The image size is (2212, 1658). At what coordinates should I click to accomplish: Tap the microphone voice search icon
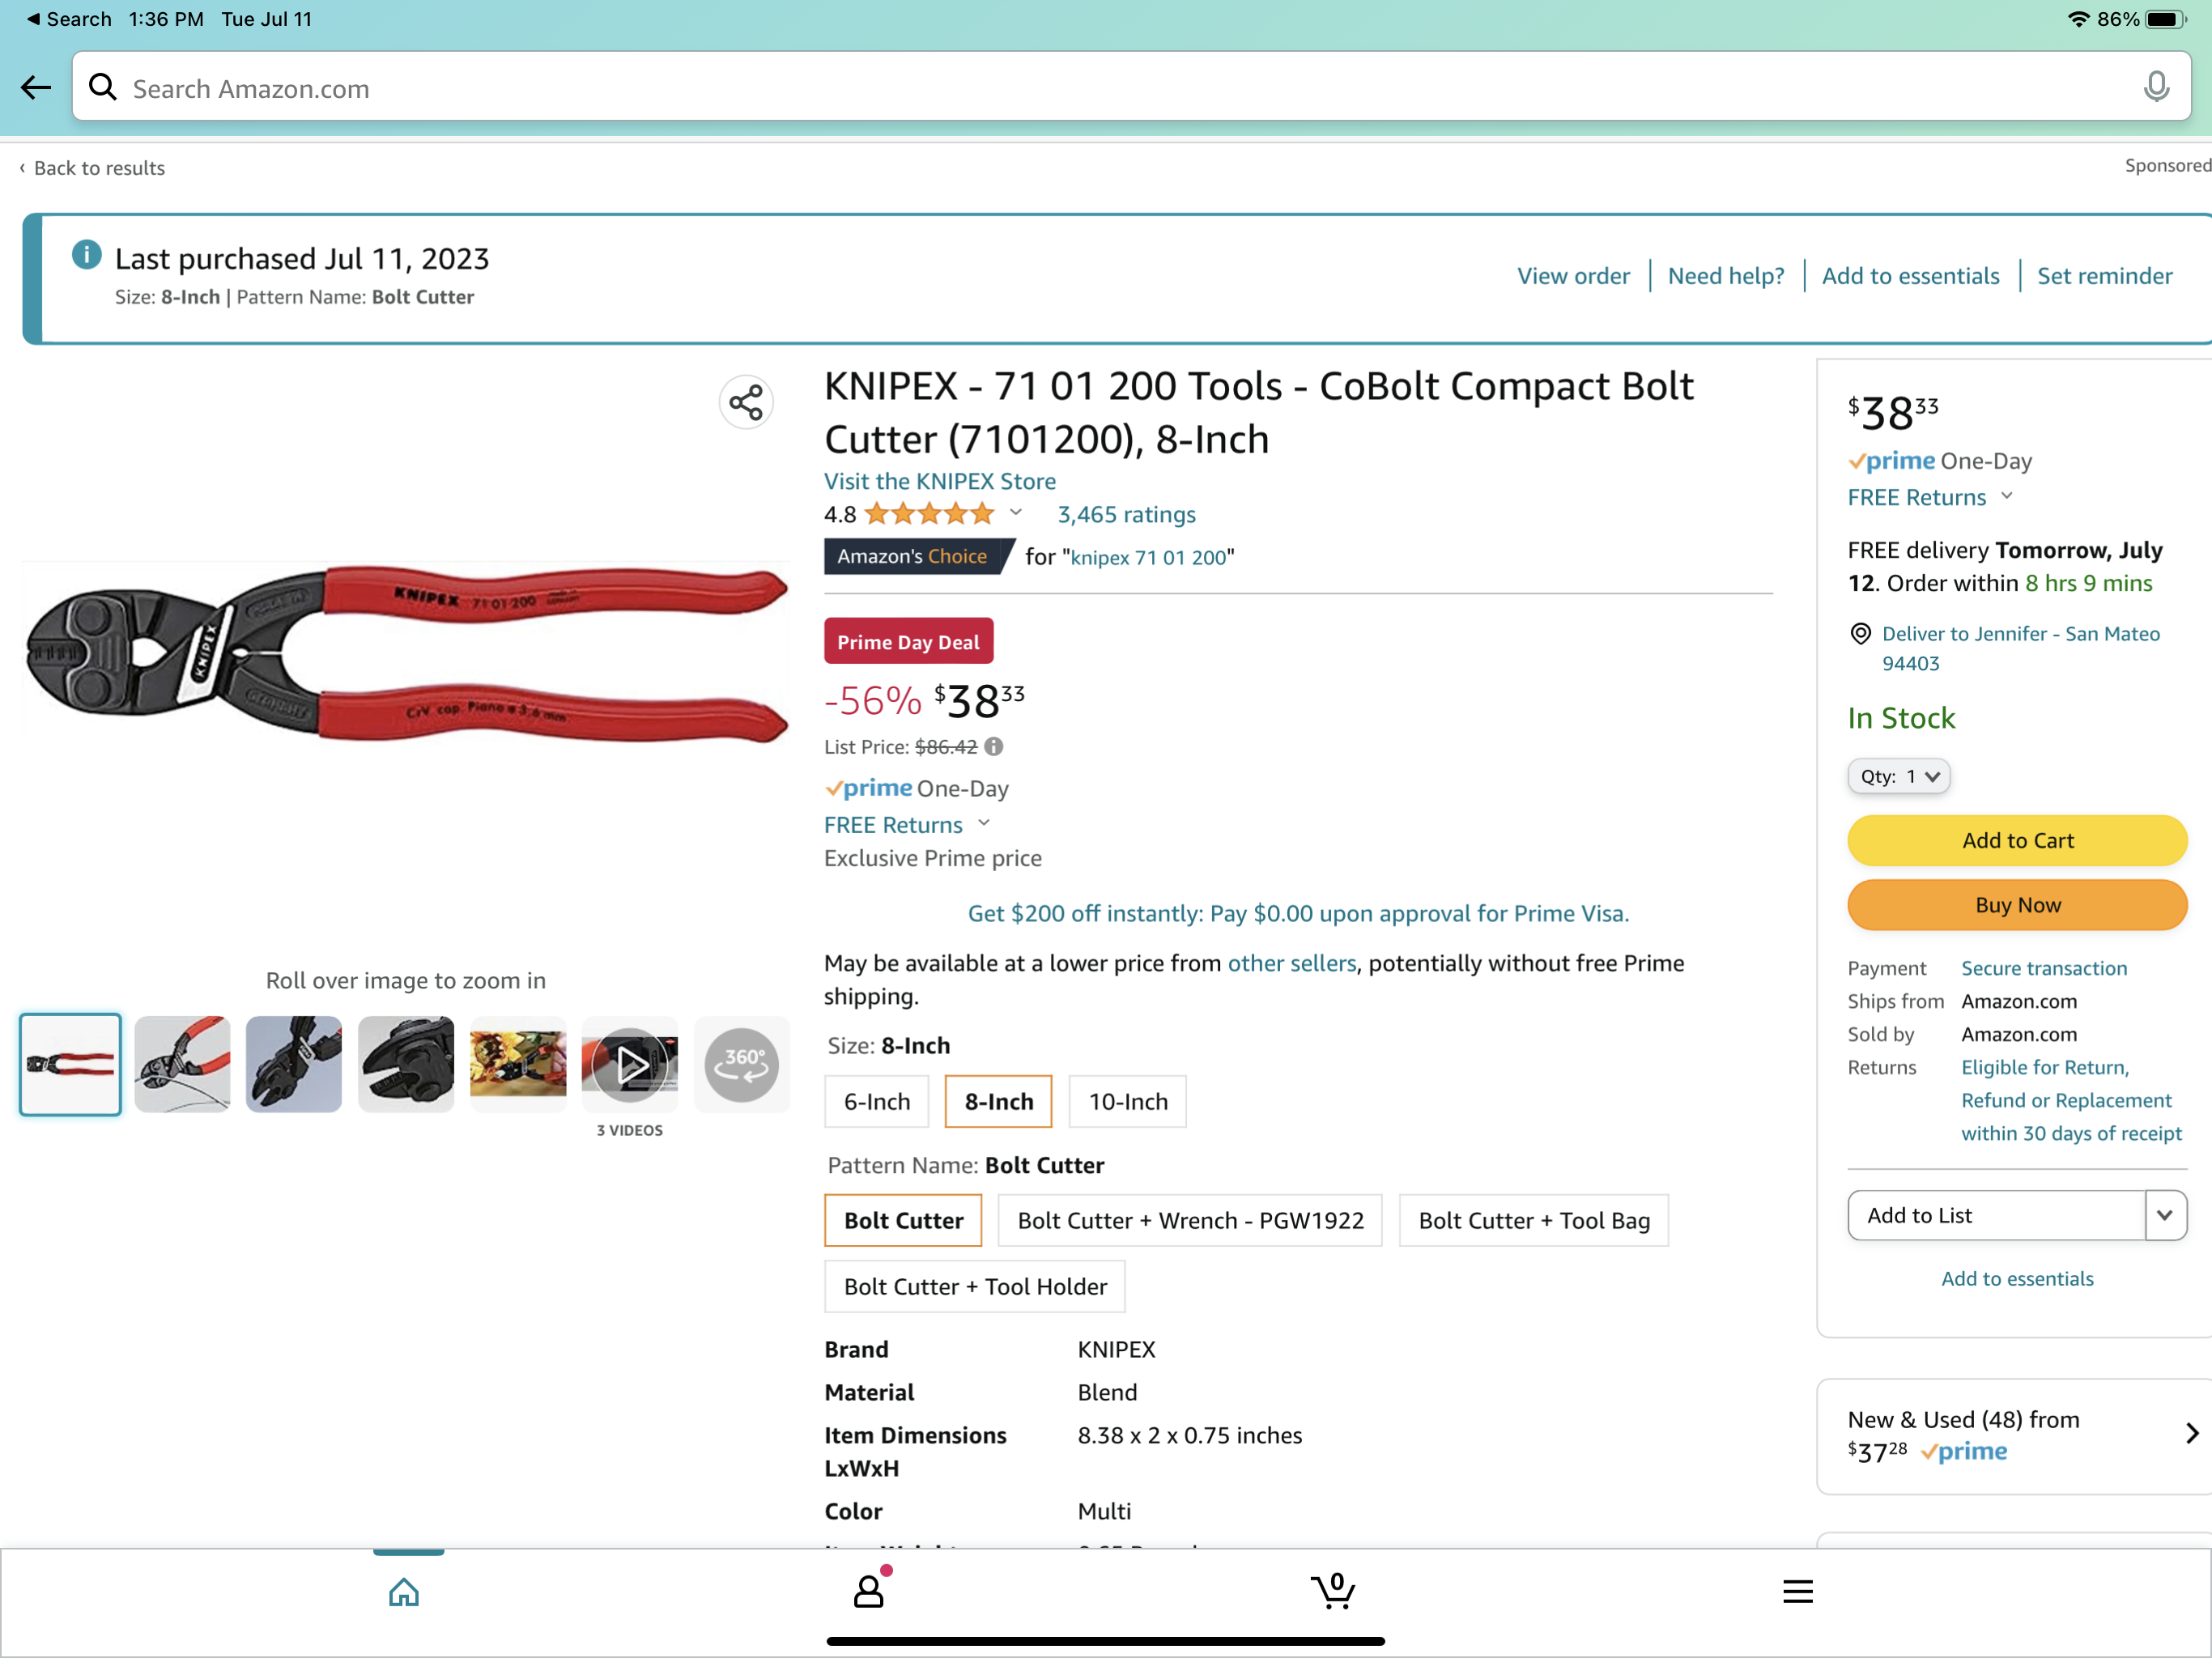(2156, 88)
